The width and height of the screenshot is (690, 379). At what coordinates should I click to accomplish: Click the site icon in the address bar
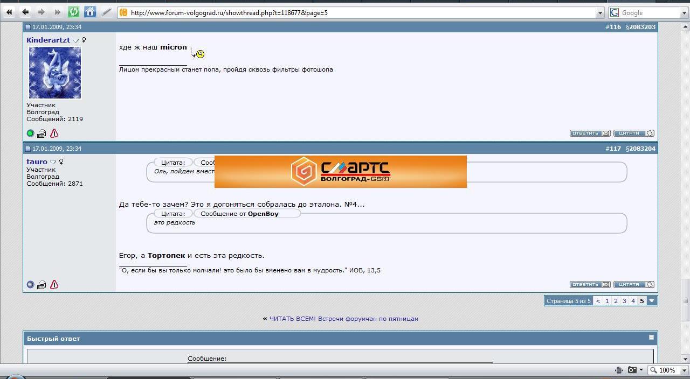123,12
